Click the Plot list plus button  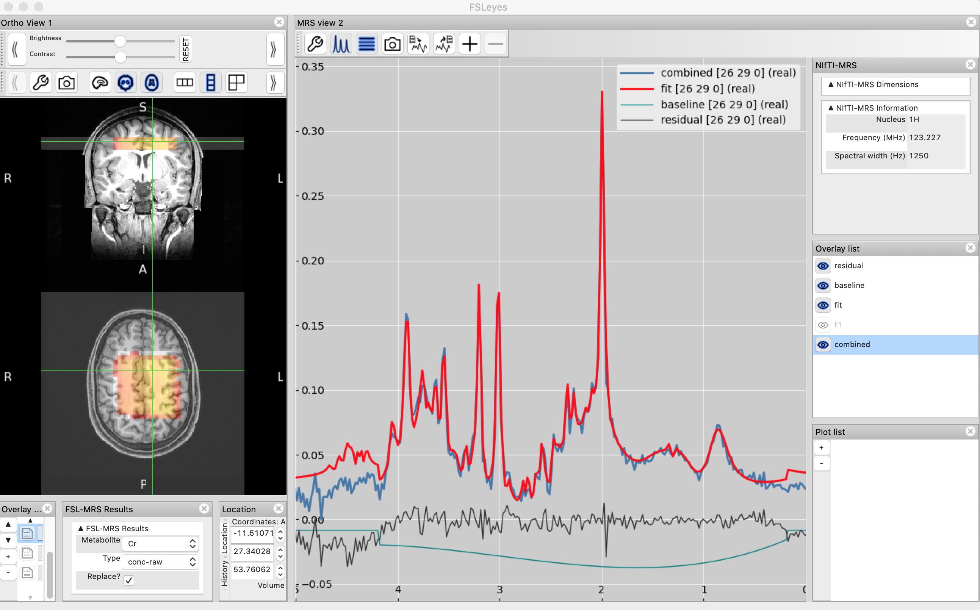click(x=822, y=447)
